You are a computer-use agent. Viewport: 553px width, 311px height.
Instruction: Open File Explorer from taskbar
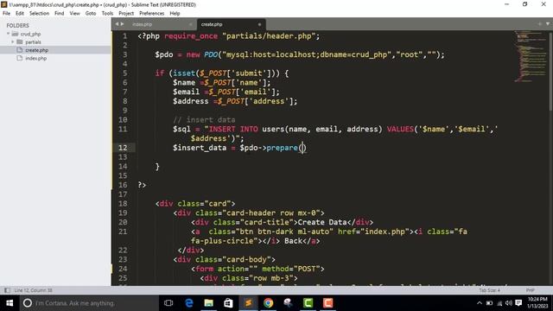tap(209, 303)
